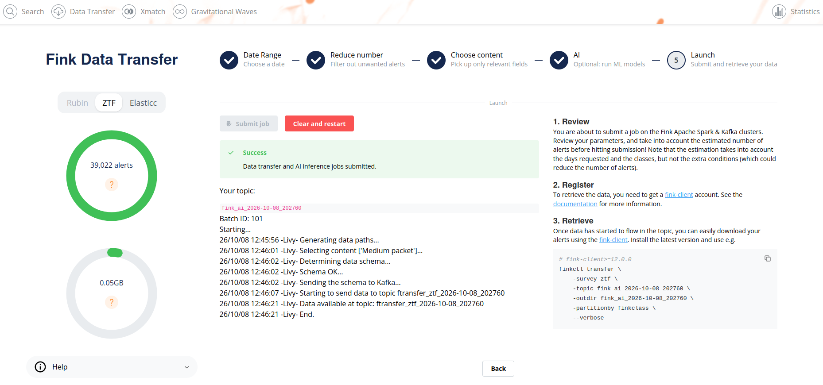Click the '3. Retrieve' section heading
Viewport: 823px width, 385px height.
[573, 221]
